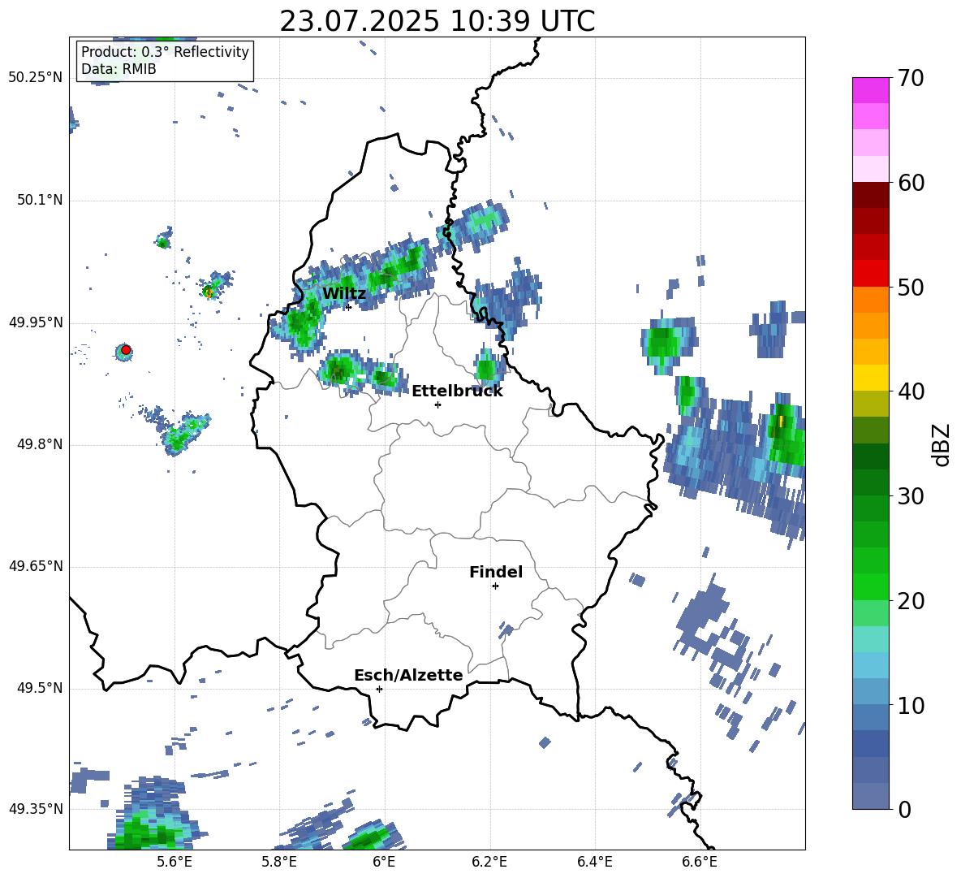Click the magenta top segment of colorbar
This screenshot has width=961, height=878.
(870, 90)
